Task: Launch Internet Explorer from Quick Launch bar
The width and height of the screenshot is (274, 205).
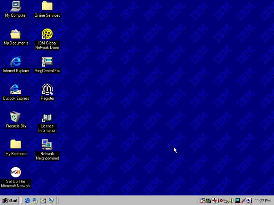Action: click(x=27, y=201)
